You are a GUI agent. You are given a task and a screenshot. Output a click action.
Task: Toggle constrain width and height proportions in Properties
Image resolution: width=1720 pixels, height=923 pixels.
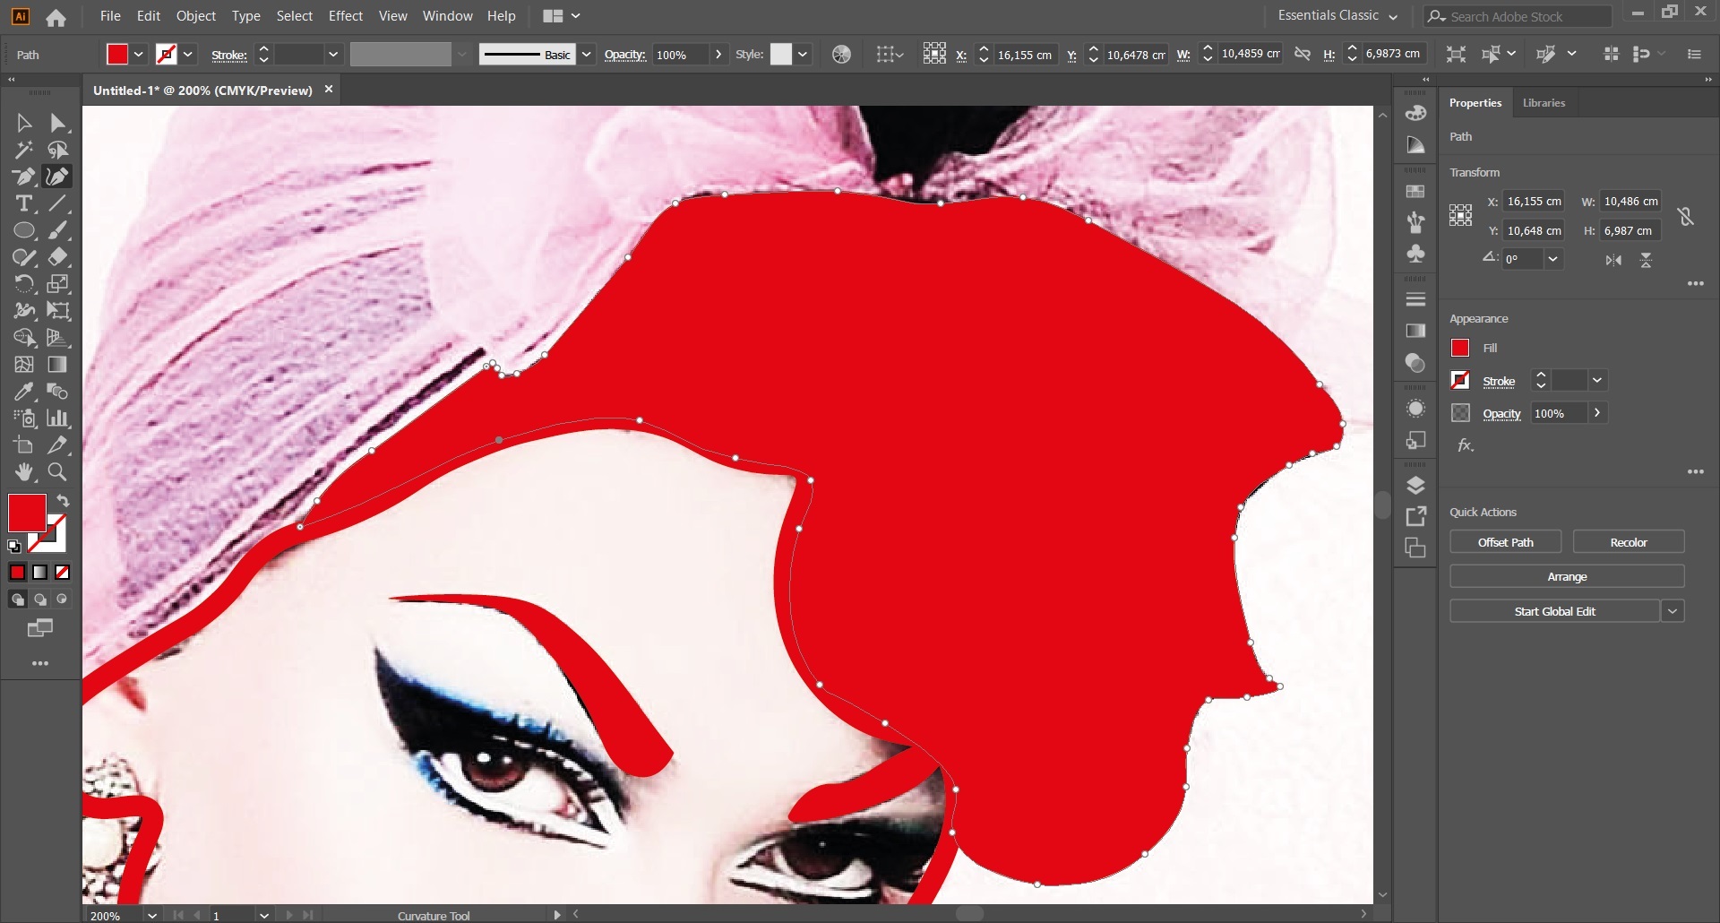click(x=1685, y=216)
